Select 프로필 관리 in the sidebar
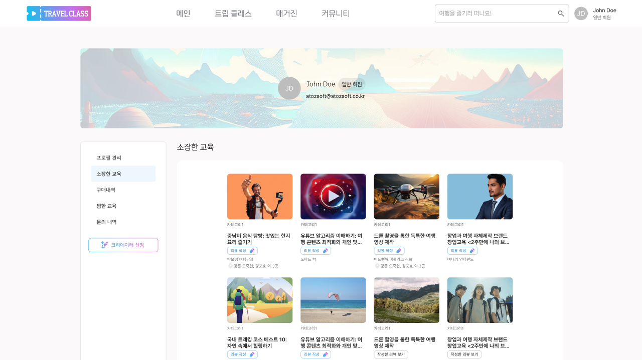 click(109, 158)
